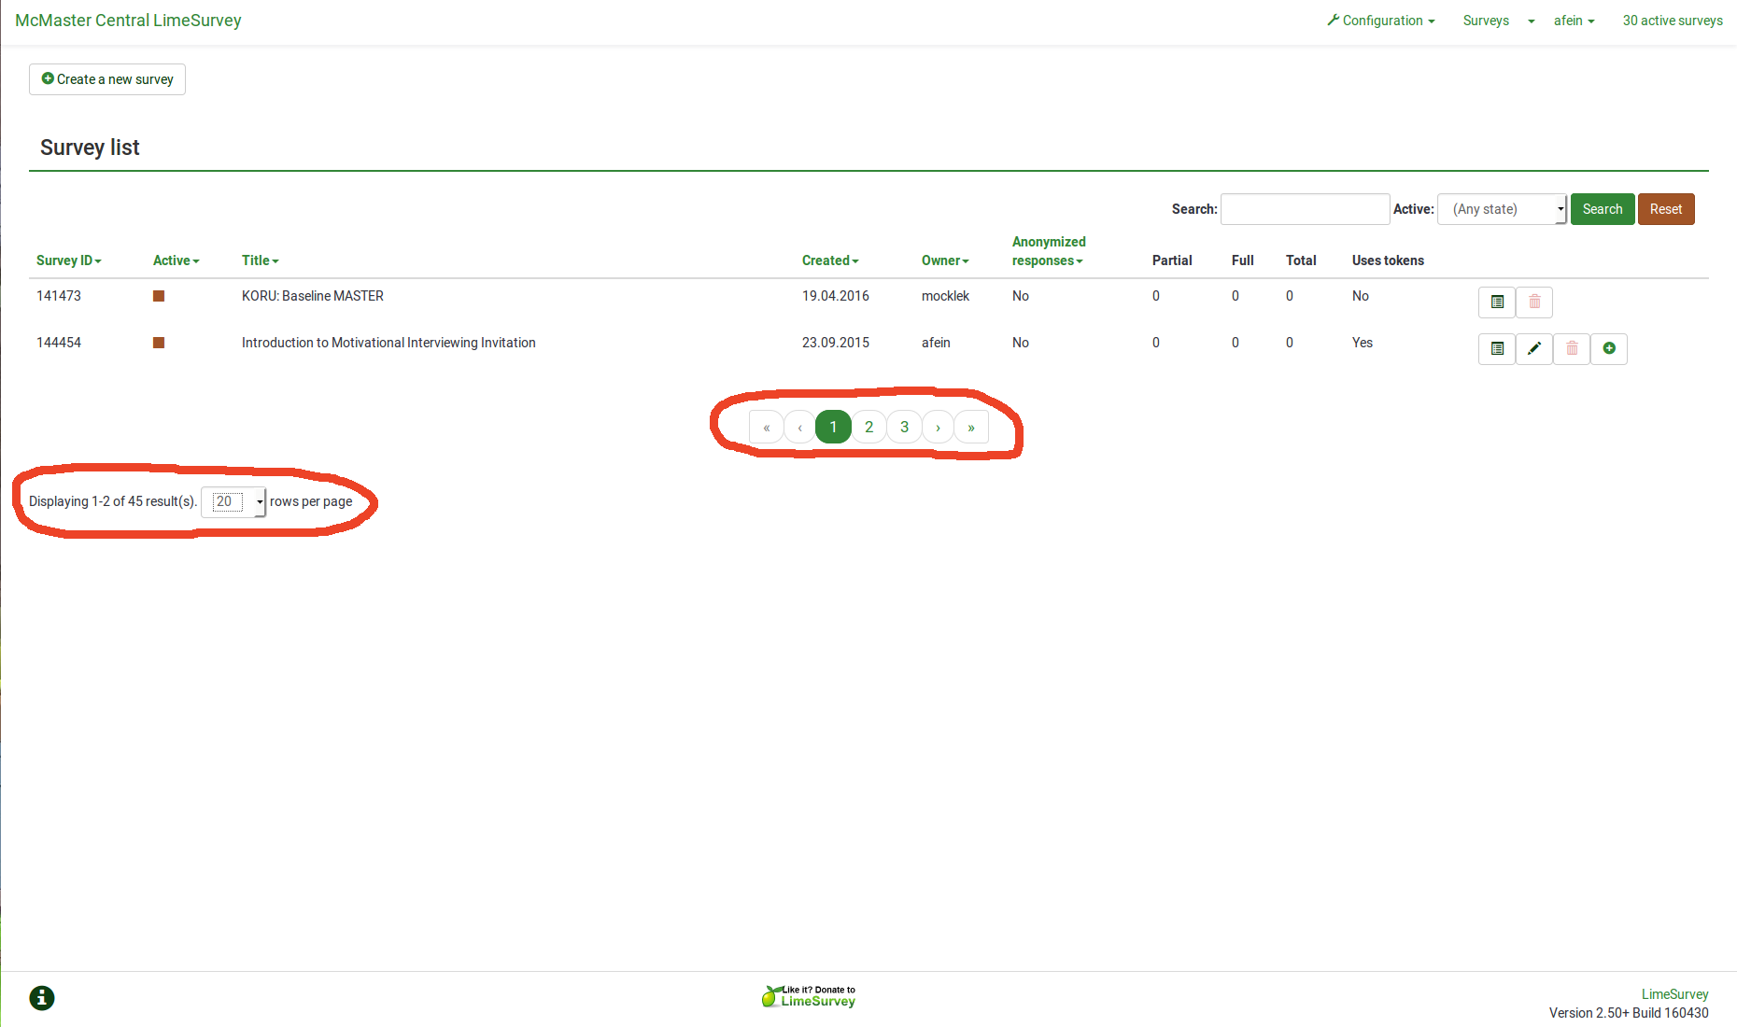1737x1027 pixels.
Task: Click the Donate to LimeSurvey logo
Action: pyautogui.click(x=809, y=996)
